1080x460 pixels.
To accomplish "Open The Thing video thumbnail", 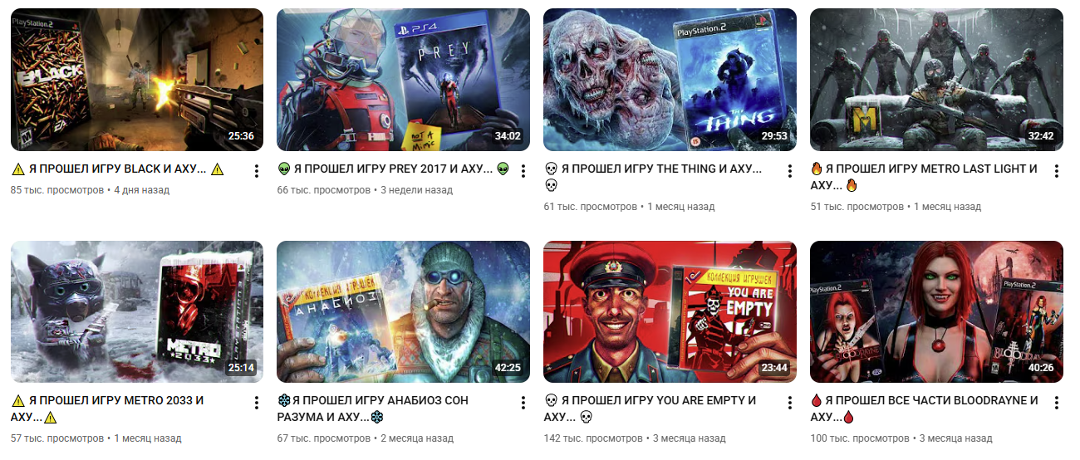I will tap(670, 80).
